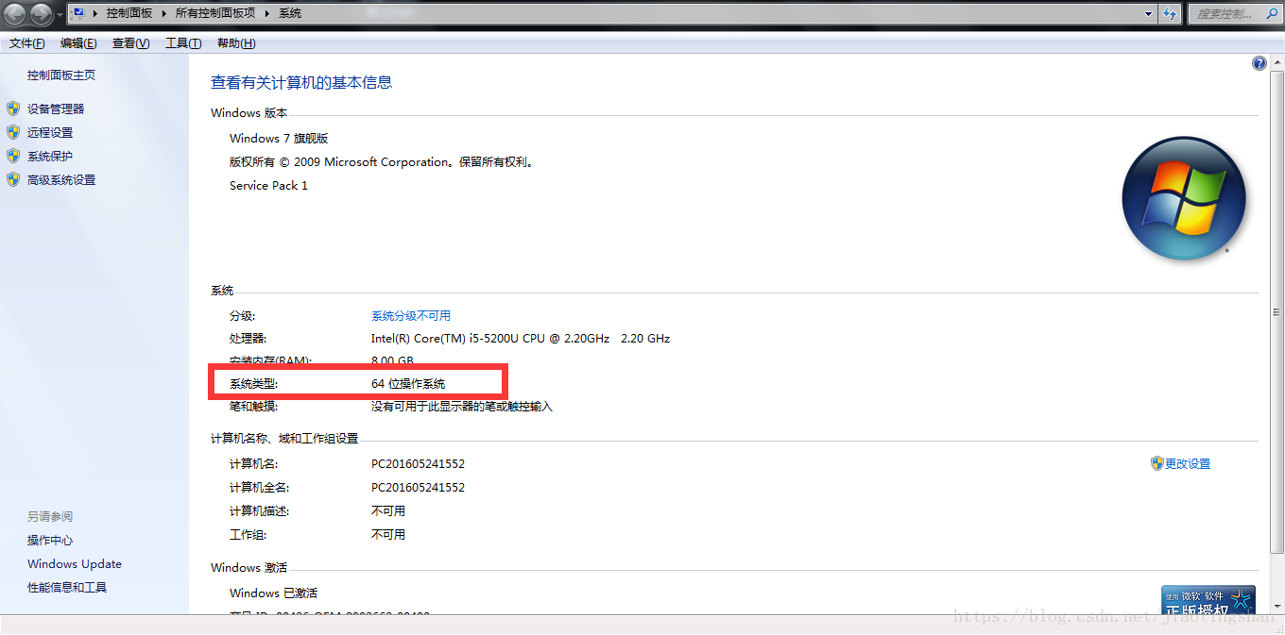Open Windows Update link
Viewport: 1285px width, 635px height.
coord(75,564)
